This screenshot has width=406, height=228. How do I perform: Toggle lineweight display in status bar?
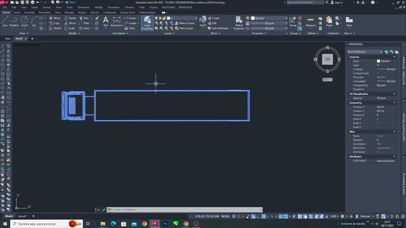[x=294, y=217]
